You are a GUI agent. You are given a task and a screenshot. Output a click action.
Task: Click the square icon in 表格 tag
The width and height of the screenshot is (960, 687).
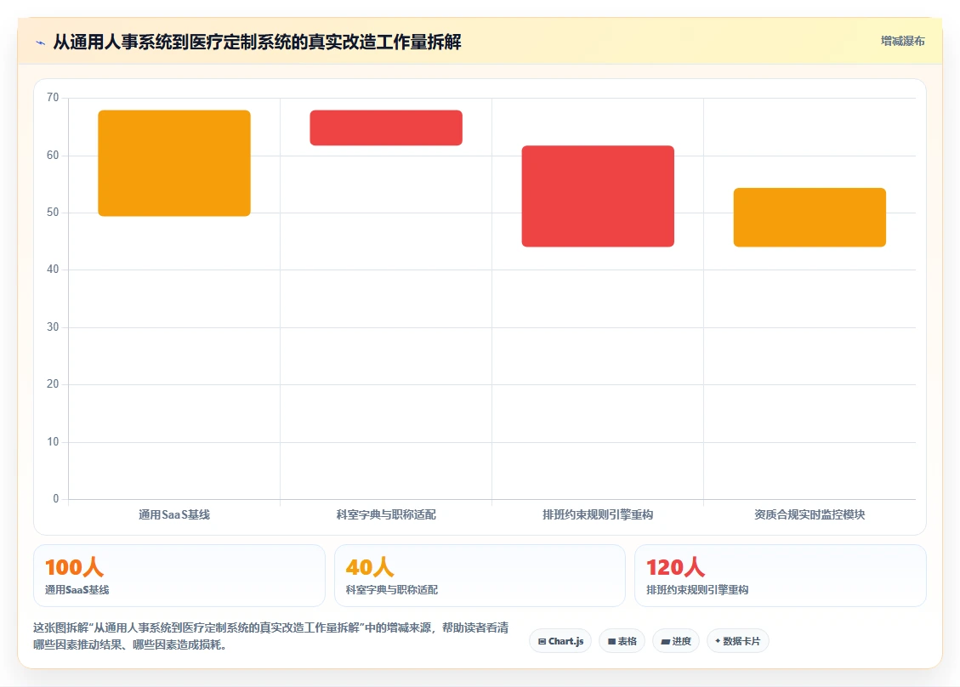pos(611,642)
